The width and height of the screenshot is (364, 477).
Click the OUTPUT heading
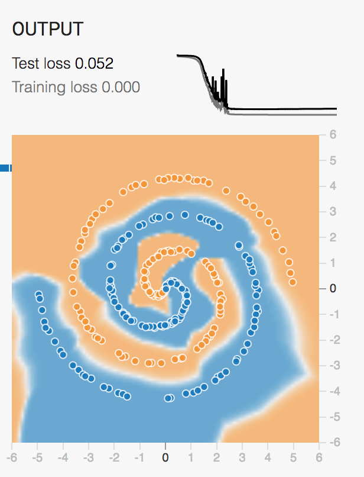(48, 28)
